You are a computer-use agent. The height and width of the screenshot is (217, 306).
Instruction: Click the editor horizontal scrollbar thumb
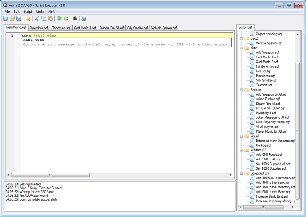[50, 175]
